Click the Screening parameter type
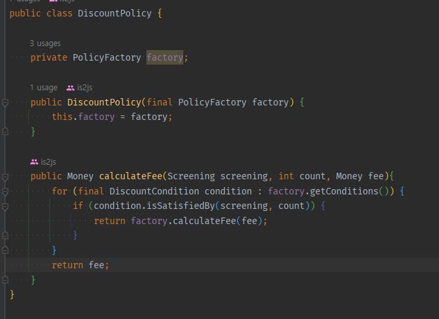This screenshot has width=439, height=319. [x=191, y=176]
